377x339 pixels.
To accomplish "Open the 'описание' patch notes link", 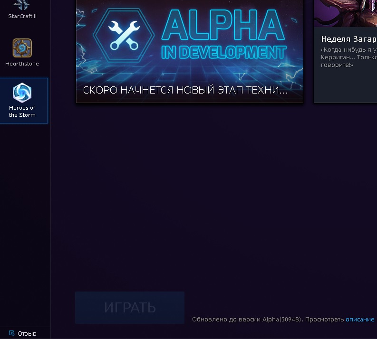I will click(x=360, y=320).
